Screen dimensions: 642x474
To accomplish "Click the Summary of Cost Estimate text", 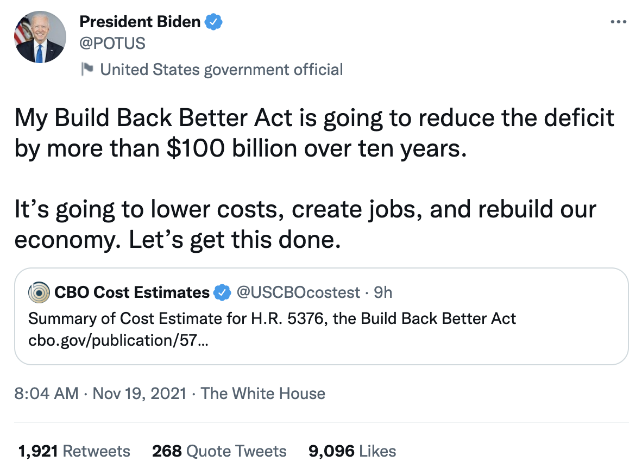I will (272, 318).
